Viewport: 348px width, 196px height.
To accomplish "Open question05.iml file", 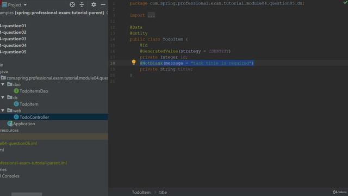I will coord(18,143).
